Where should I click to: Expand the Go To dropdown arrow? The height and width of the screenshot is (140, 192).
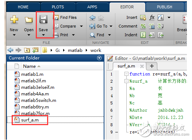pyautogui.click(x=111, y=26)
